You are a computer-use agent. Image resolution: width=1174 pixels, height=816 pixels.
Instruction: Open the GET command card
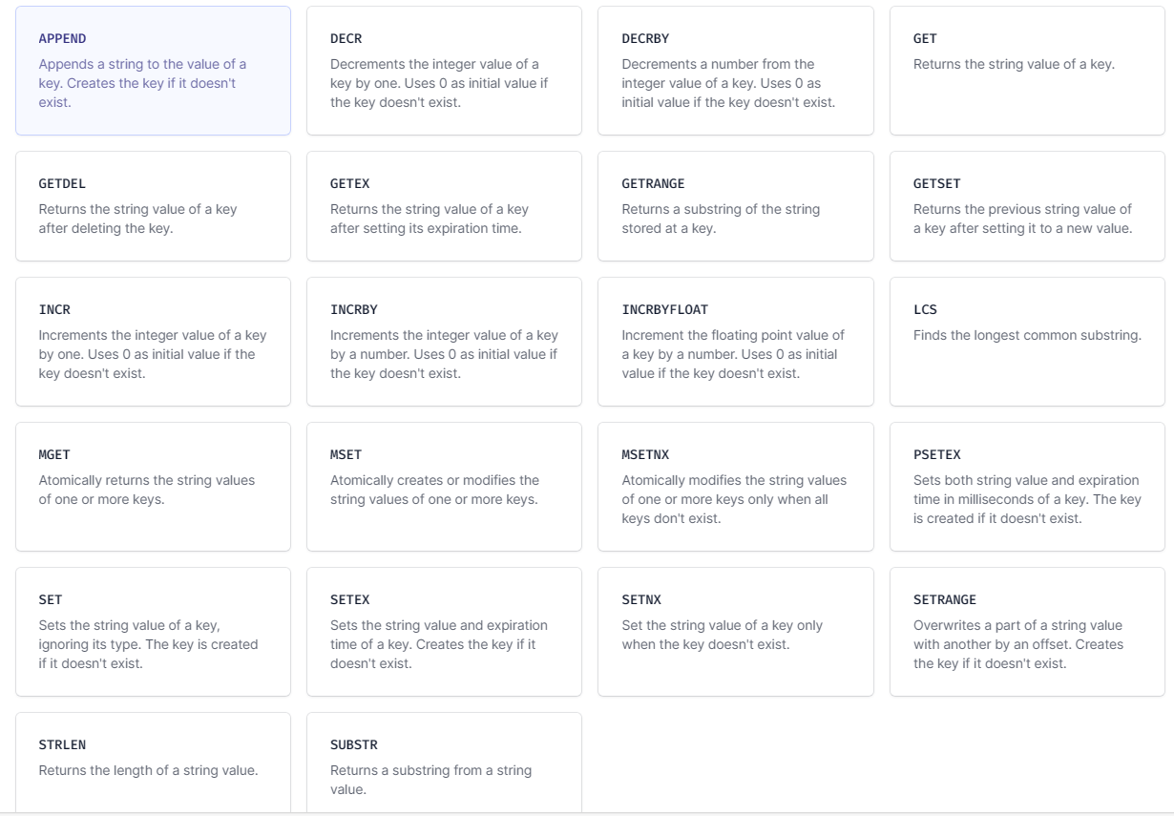tap(1027, 71)
